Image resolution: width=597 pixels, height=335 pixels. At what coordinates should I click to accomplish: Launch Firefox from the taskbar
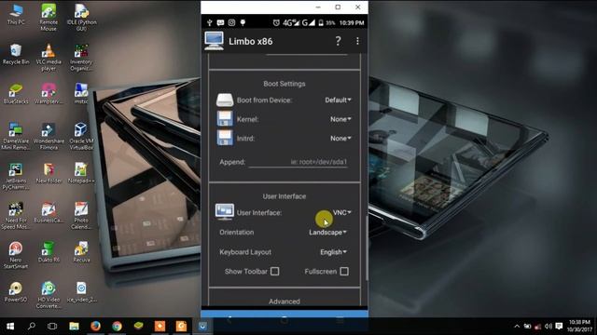coord(95,326)
